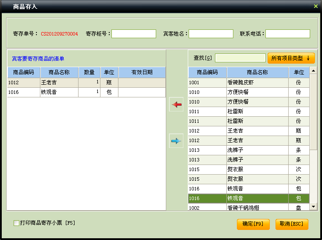This screenshot has height=240, width=322.
Task: Click the 数量 column header
Action: 89,72
